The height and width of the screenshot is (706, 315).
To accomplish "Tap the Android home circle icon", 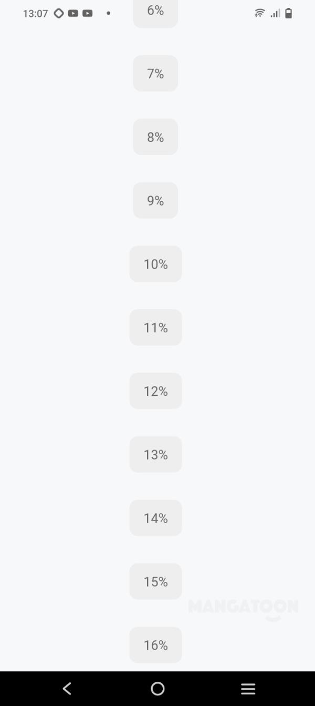I will click(157, 689).
